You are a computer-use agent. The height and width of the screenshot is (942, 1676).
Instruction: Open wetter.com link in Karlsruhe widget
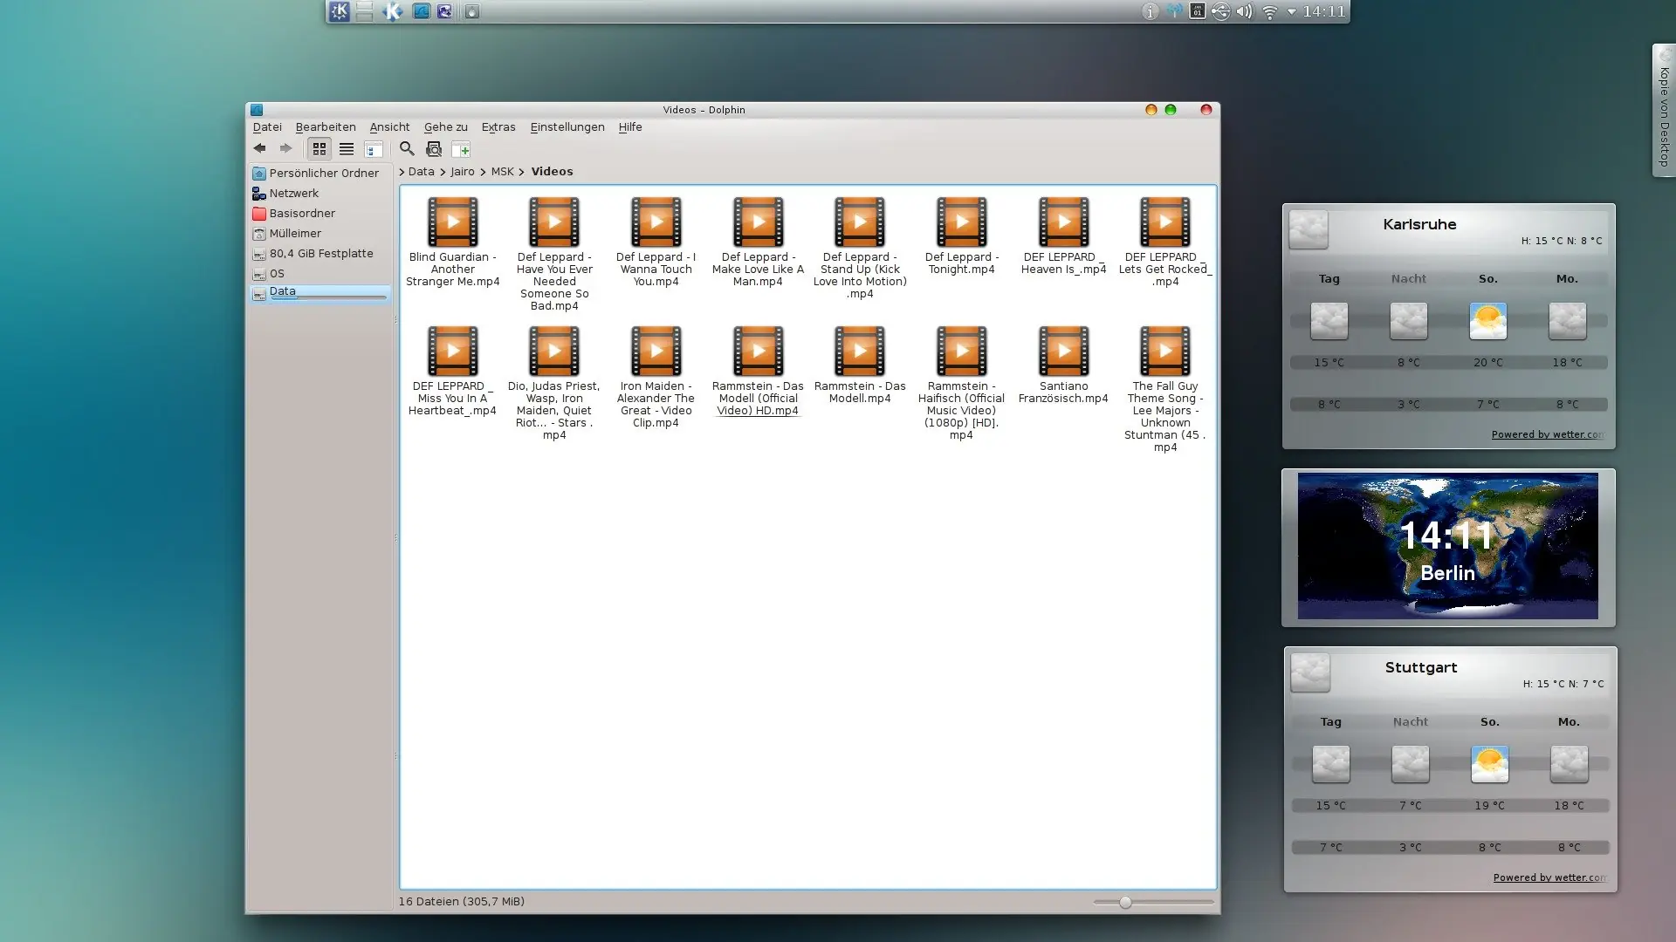(1548, 434)
